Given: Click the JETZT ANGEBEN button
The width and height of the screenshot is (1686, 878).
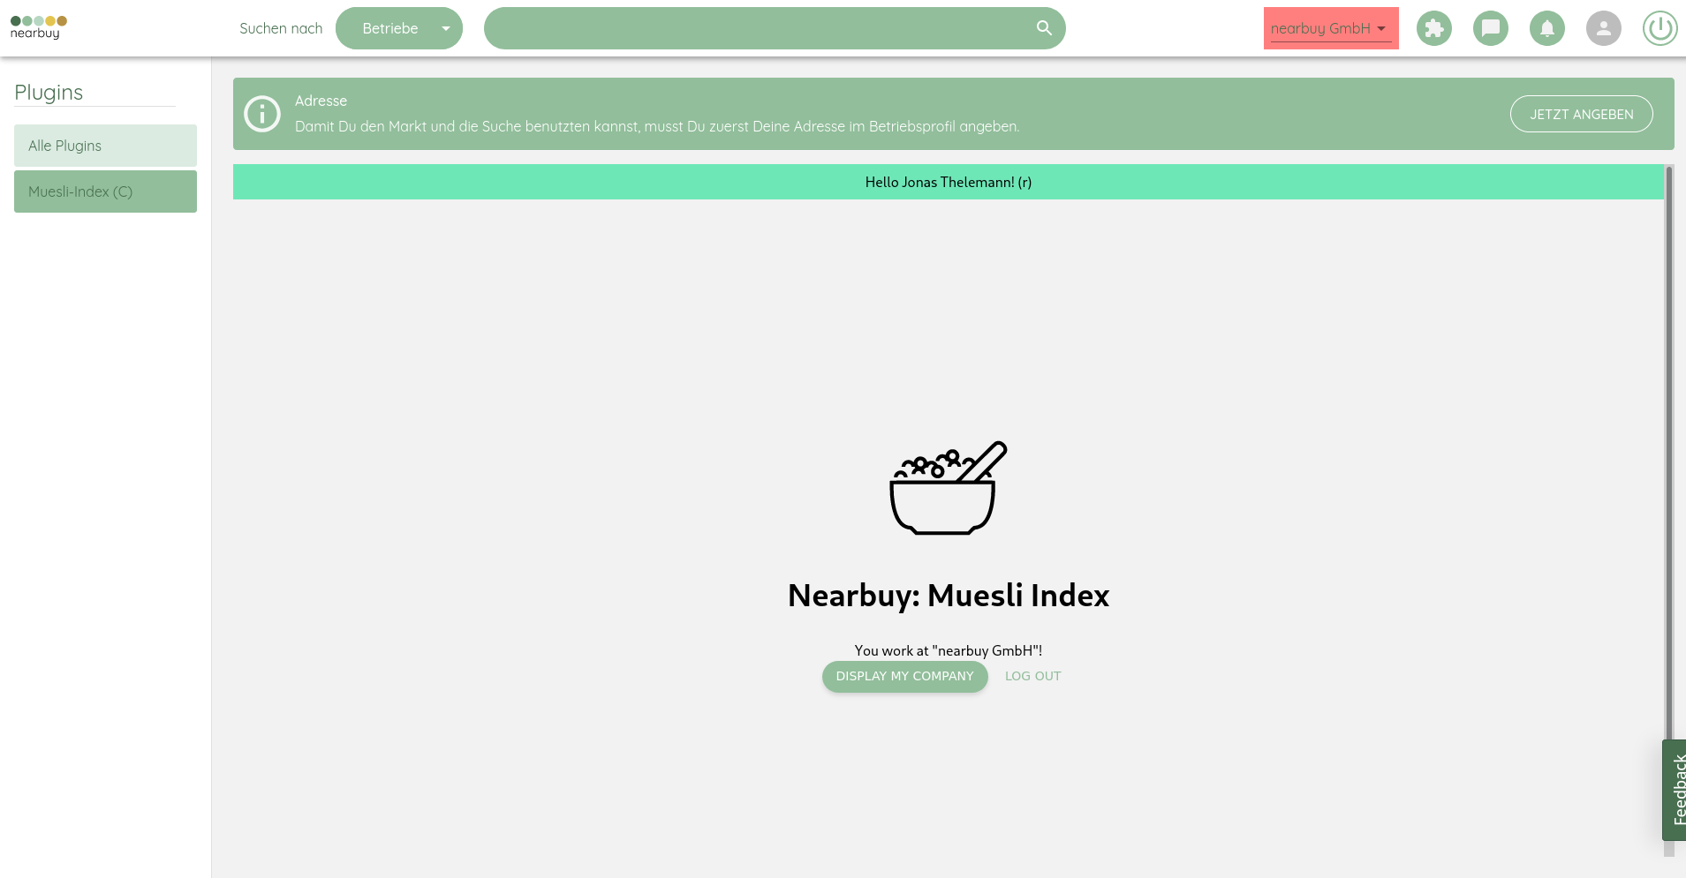Looking at the screenshot, I should pyautogui.click(x=1581, y=114).
